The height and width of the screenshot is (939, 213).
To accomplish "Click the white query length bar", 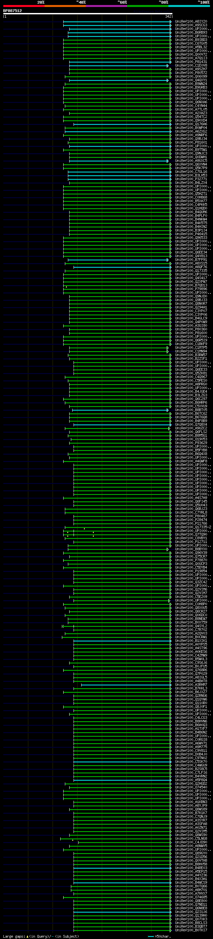I will 88,14.
